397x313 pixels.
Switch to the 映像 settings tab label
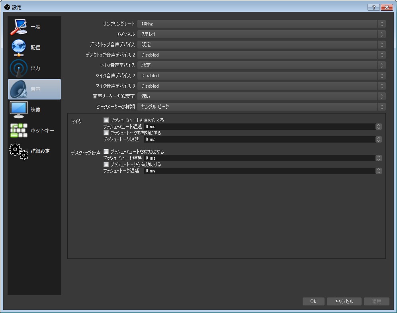pos(35,110)
